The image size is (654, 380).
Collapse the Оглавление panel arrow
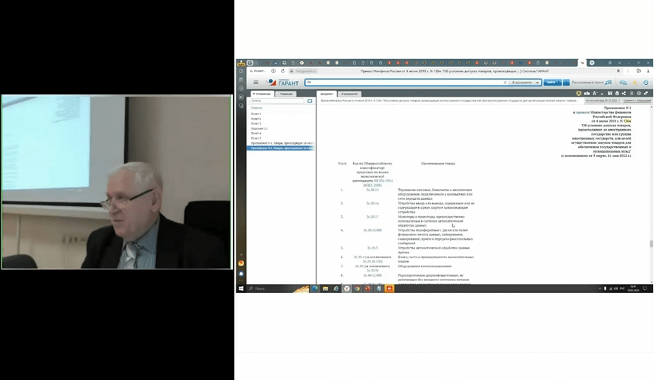tap(253, 94)
